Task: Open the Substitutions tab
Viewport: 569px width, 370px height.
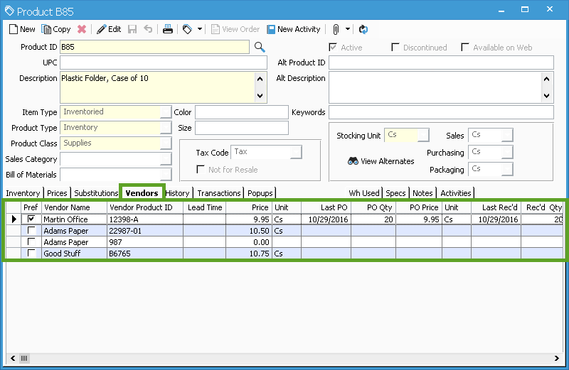Action: click(x=96, y=193)
